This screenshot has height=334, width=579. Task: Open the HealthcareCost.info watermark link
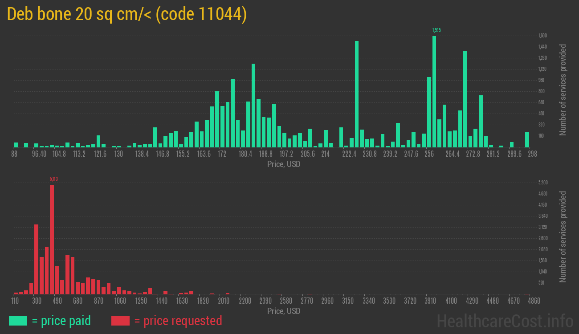505,321
